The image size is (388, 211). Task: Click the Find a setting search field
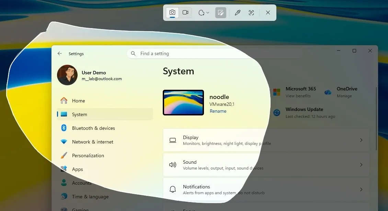point(214,53)
